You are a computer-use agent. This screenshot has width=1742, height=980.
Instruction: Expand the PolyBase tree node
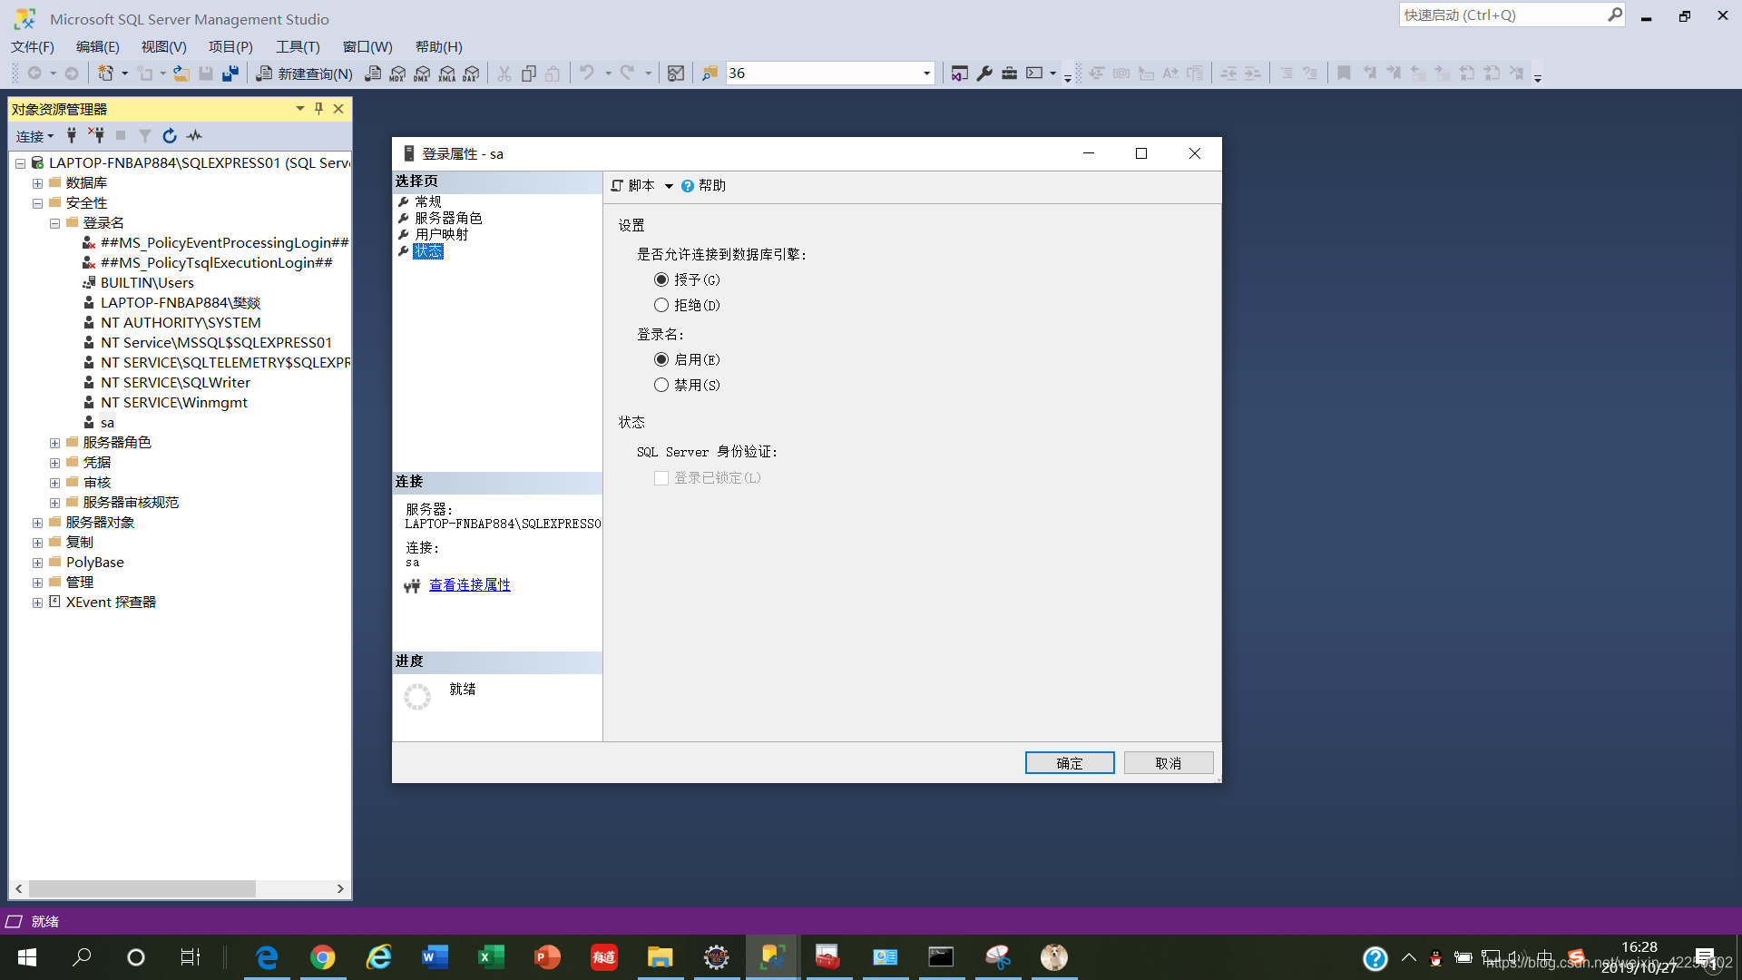pyautogui.click(x=37, y=563)
